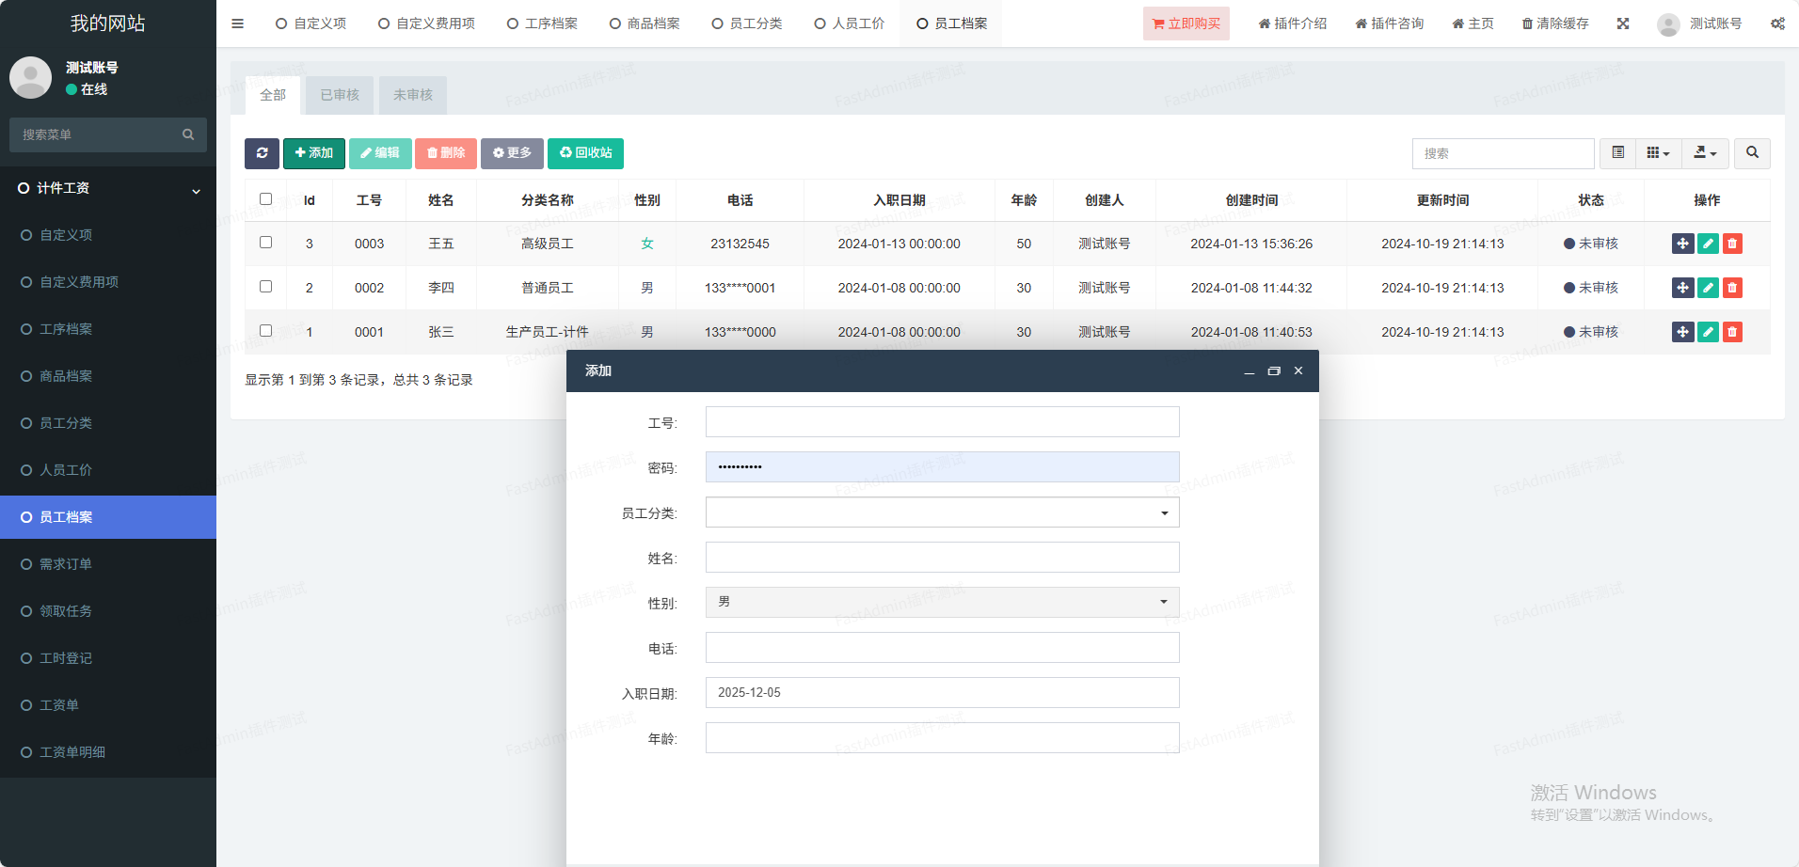Screen dimensions: 1799x867
Task: Click the fullscreen icon in top bar
Action: coord(1623,24)
